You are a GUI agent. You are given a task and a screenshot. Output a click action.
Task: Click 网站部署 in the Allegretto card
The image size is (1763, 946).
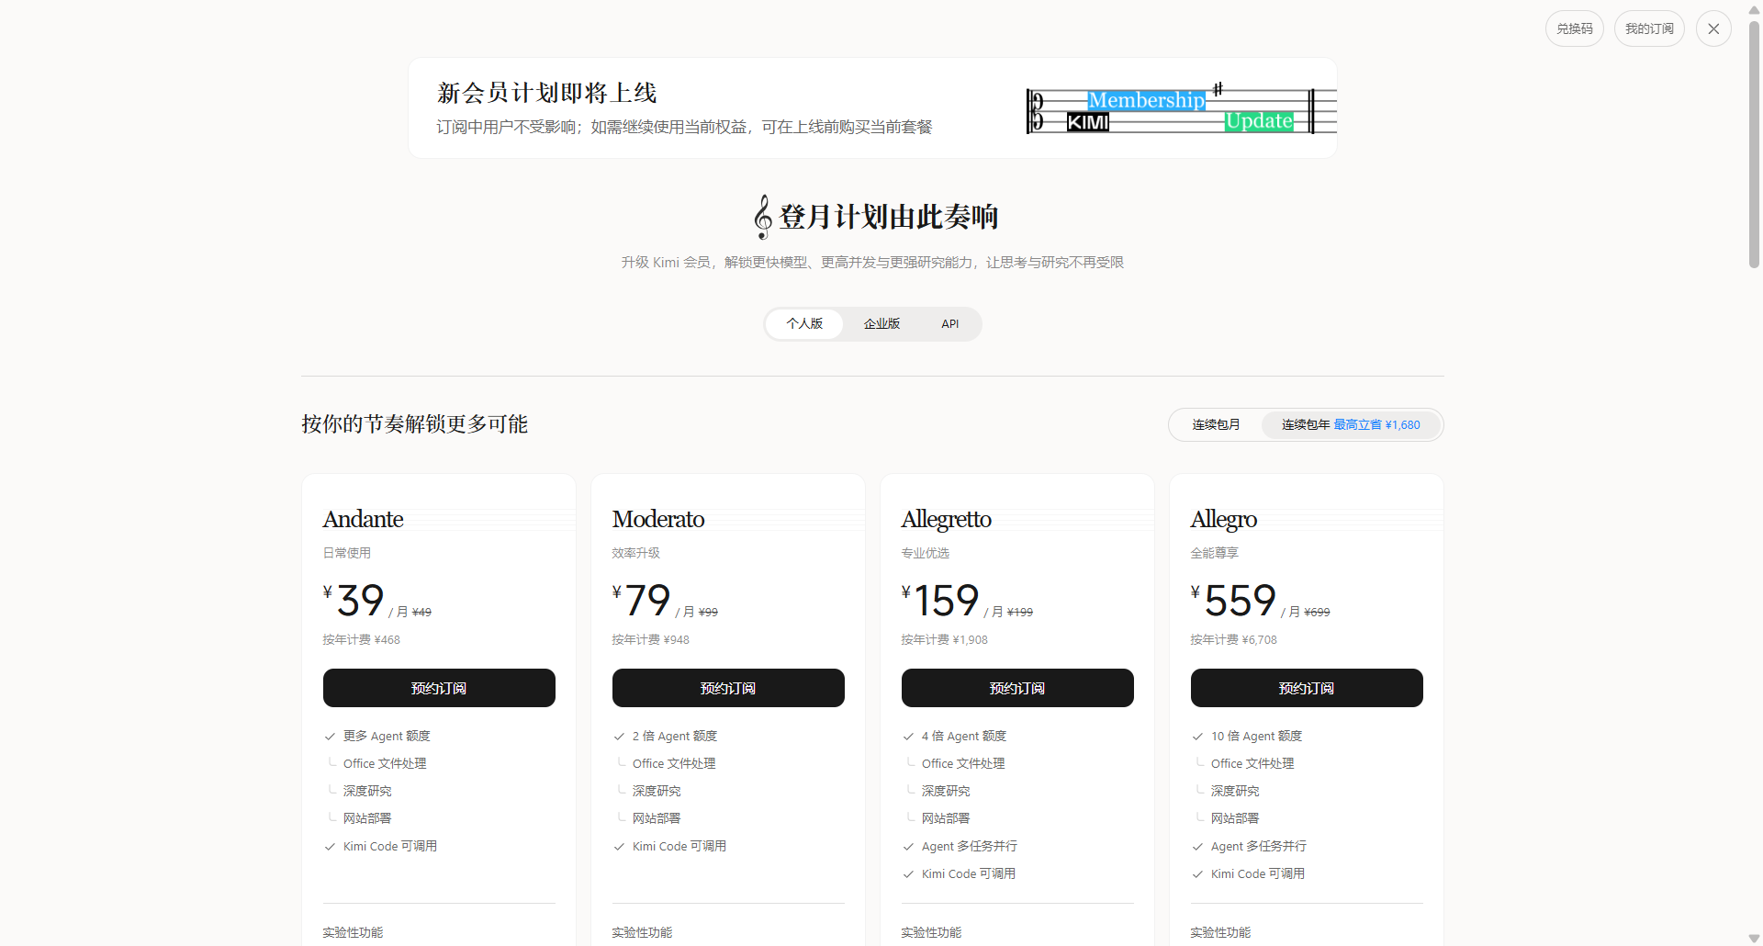pos(946,818)
